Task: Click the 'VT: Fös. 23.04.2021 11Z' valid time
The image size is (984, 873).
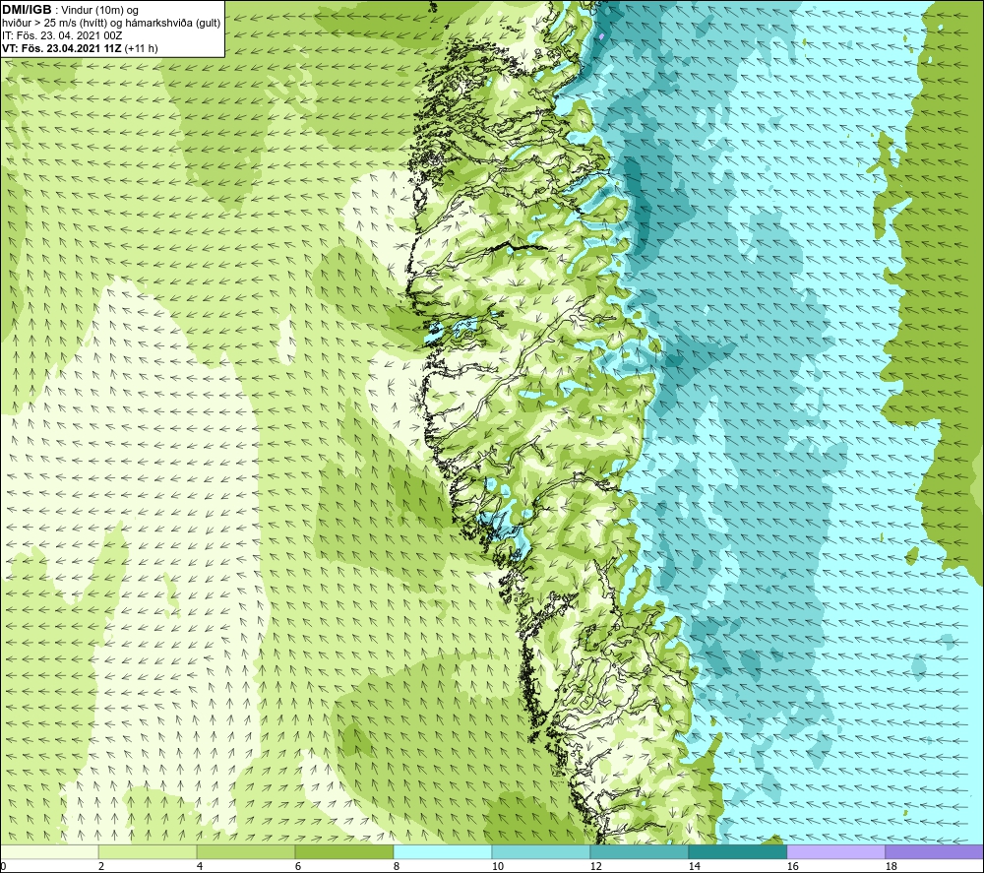Action: coord(62,48)
